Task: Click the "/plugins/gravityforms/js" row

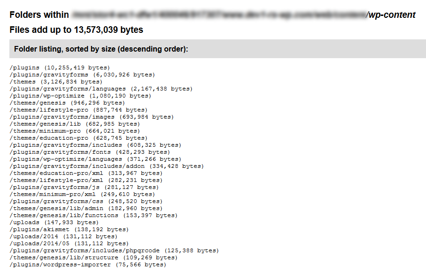Action: 84,188
